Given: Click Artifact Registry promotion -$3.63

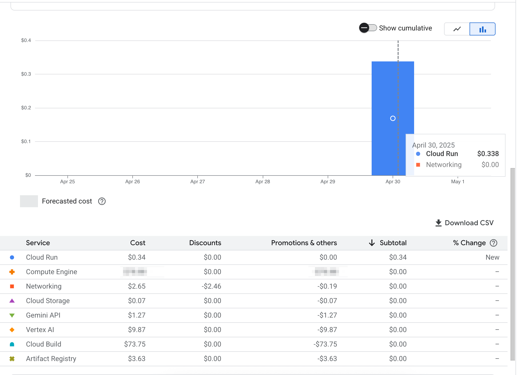Looking at the screenshot, I should [x=327, y=359].
